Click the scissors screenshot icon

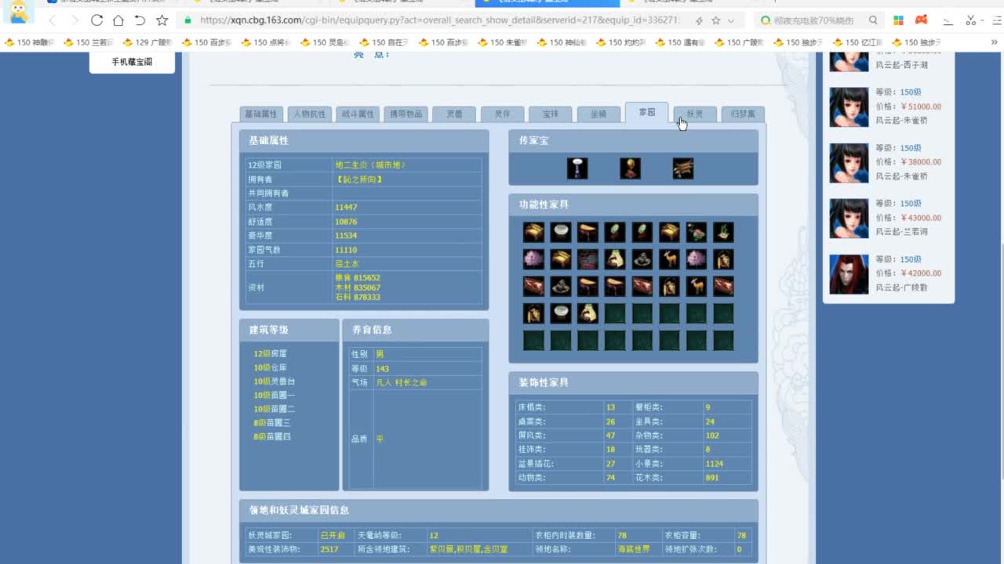click(972, 20)
